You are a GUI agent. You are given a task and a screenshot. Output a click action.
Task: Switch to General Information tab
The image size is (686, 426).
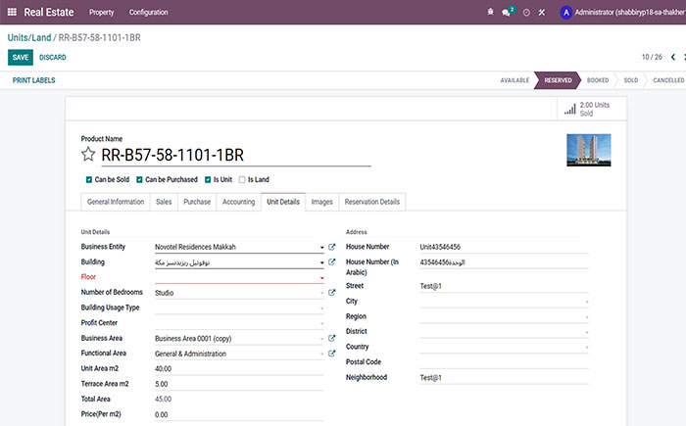116,202
